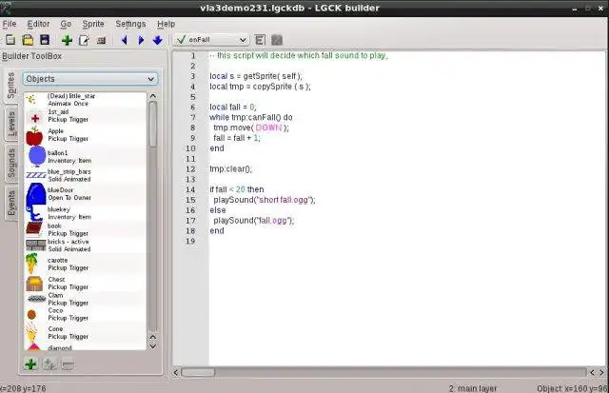The width and height of the screenshot is (609, 393).
Task: Click the grey grid icon in toolbar
Action: tap(277, 40)
